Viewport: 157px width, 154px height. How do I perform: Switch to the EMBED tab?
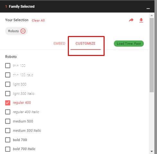tap(59, 43)
